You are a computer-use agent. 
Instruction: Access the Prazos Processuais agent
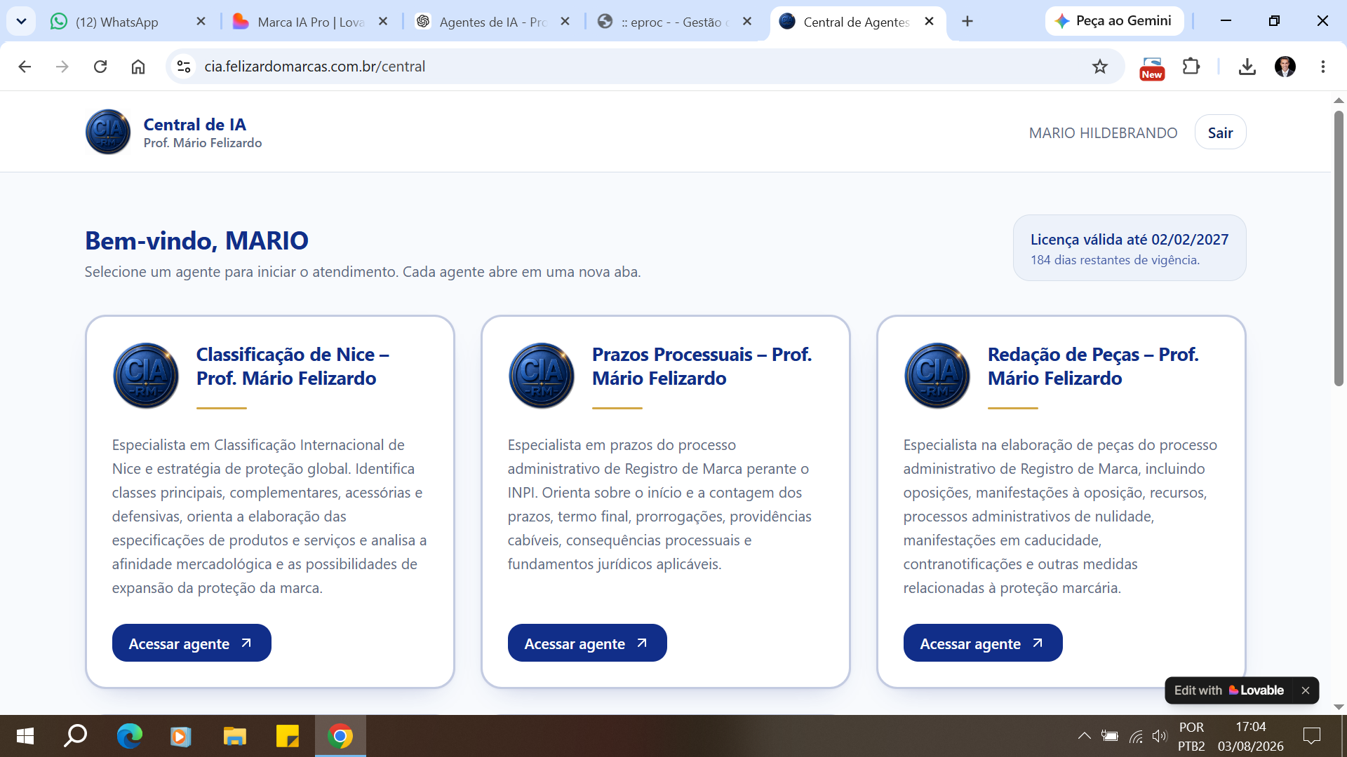pos(587,643)
